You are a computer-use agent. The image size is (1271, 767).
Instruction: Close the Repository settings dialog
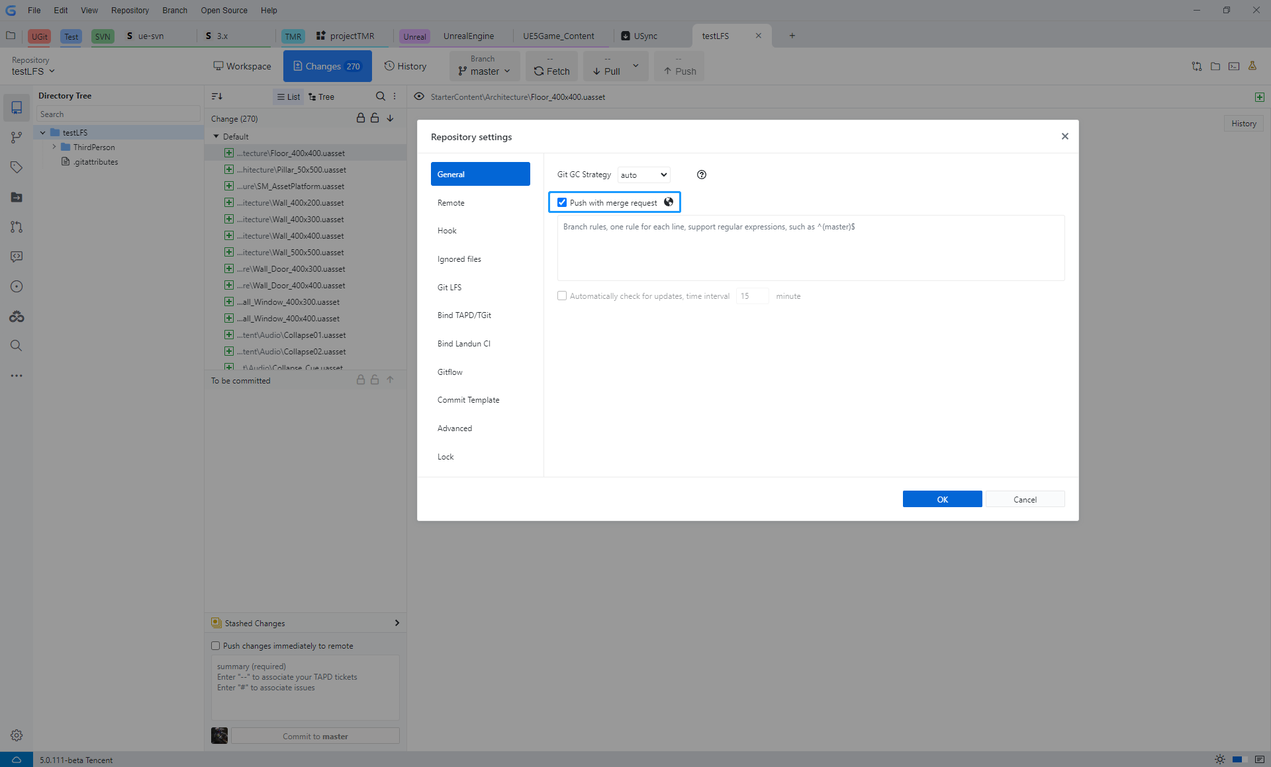(x=1065, y=136)
